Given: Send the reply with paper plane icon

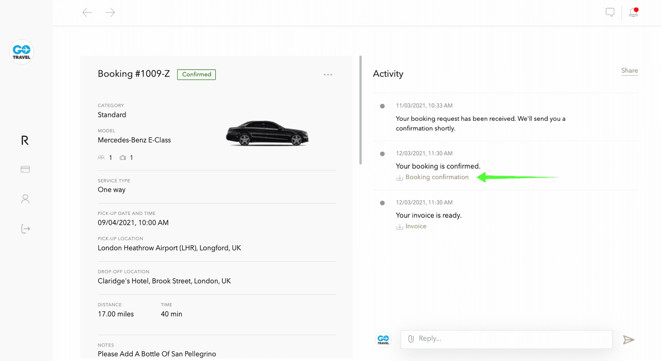Looking at the screenshot, I should pyautogui.click(x=628, y=339).
